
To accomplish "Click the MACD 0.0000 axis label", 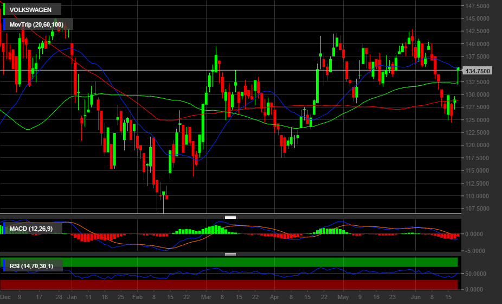I will 474,234.
